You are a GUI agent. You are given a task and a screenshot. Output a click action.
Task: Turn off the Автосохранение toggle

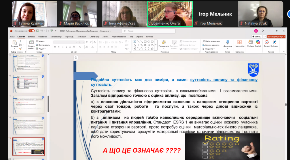pyautogui.click(x=32, y=31)
